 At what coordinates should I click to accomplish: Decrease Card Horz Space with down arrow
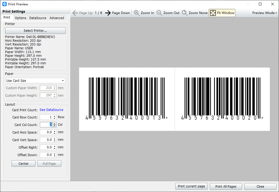point(55,134)
